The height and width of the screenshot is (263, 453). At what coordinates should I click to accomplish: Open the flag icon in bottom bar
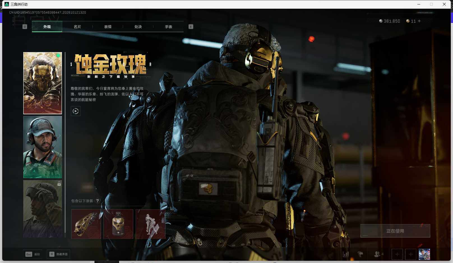360,254
